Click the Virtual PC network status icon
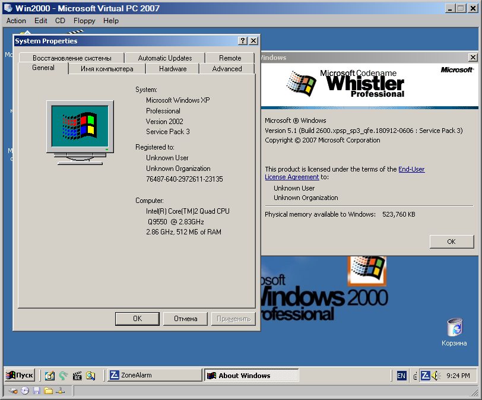The height and width of the screenshot is (400, 482). [61, 391]
